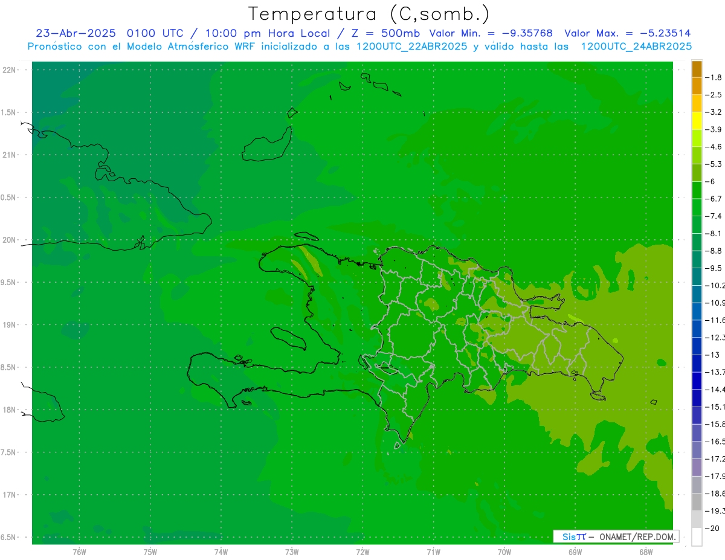
Task: Pick the white swatch below -20
Action: 697,537
